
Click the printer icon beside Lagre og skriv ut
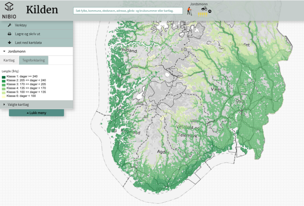pyautogui.click(x=9, y=34)
